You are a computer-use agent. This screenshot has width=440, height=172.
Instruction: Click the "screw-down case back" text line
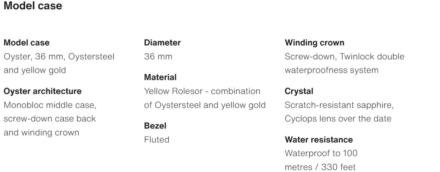(50, 119)
